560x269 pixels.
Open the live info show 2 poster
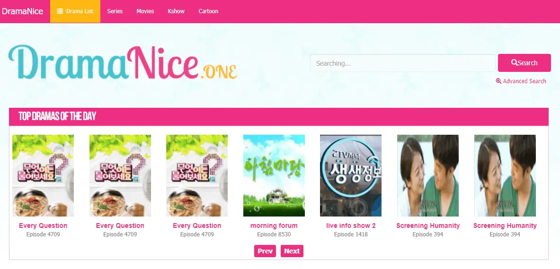[x=351, y=175]
